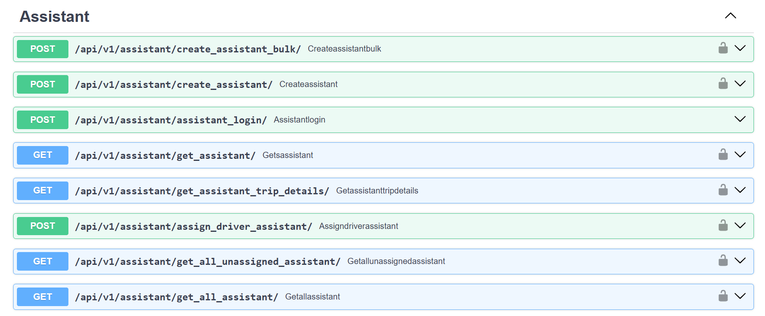
Task: Click the Createassistantbulk description text
Action: [344, 49]
